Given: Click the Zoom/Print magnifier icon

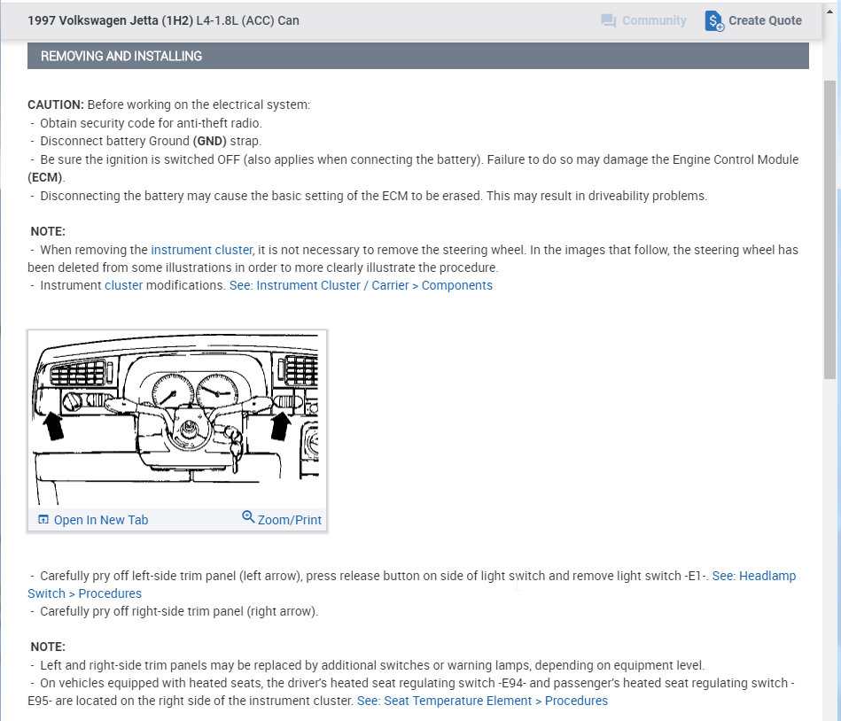Looking at the screenshot, I should click(248, 516).
